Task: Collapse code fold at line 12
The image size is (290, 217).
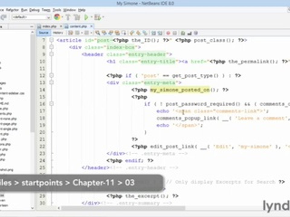Action: pos(51,75)
